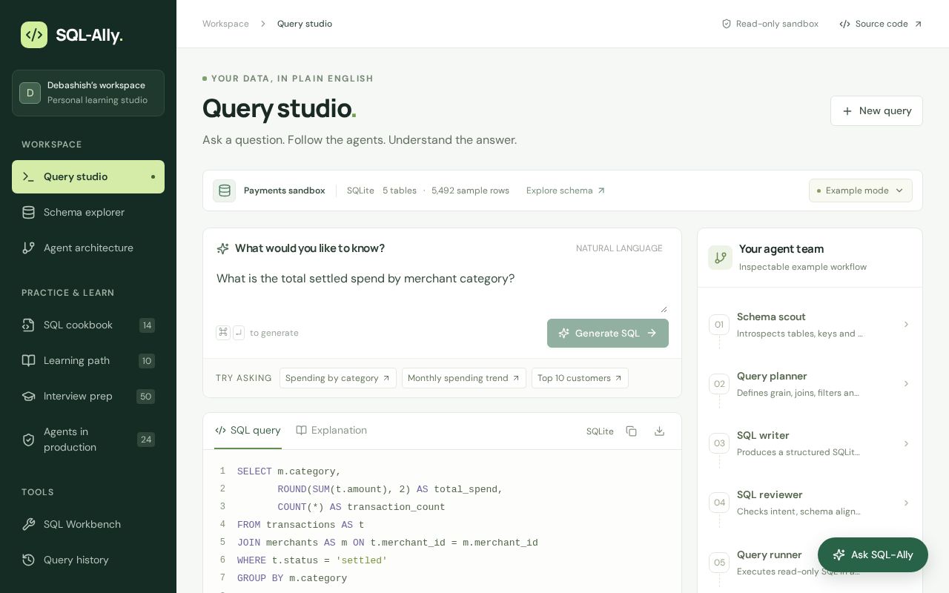Screen dimensions: 949x593
Task: Click the Learning path book icon
Action: (28, 360)
